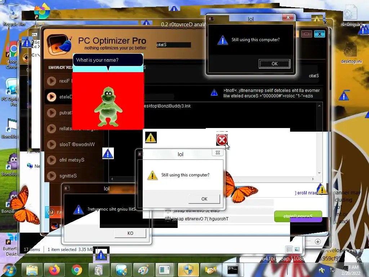The image size is (369, 277).
Task: Click play icon beside ofnI metsyS
Action: (52, 160)
